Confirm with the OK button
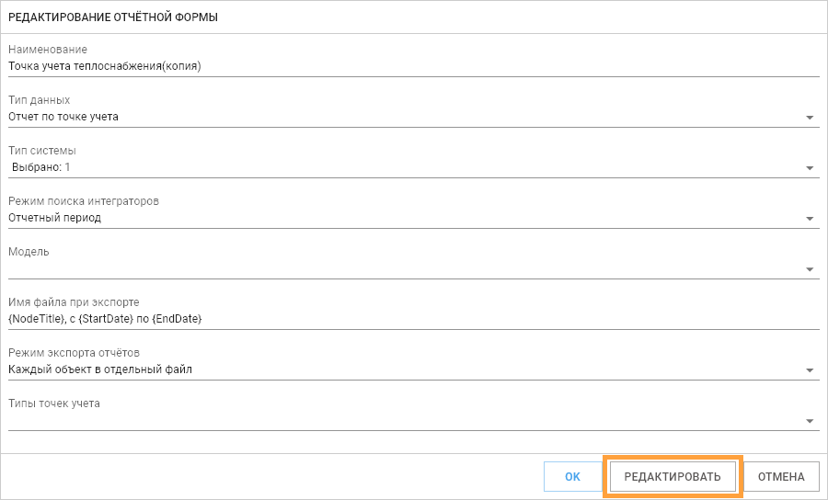This screenshot has height=500, width=828. coord(572,477)
